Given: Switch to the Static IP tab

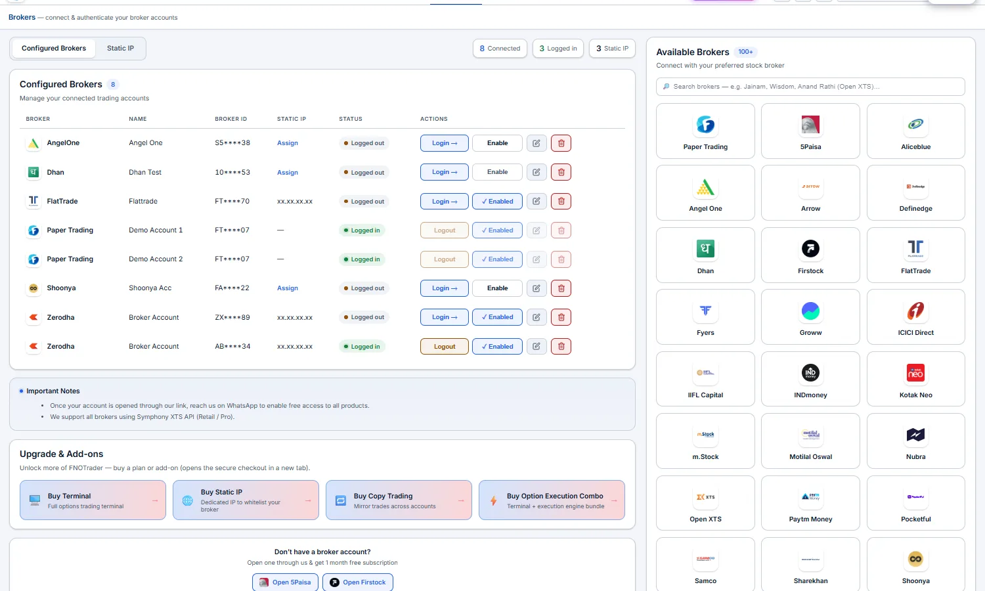Looking at the screenshot, I should [120, 49].
